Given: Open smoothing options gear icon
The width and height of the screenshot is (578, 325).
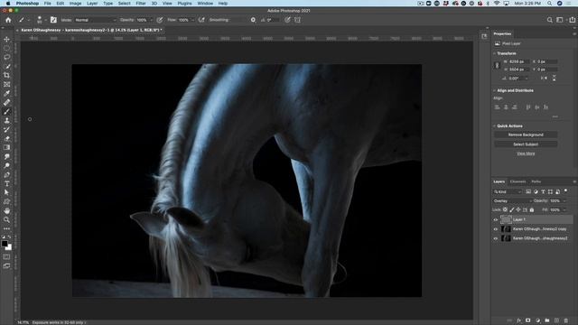Looking at the screenshot, I should (253, 20).
